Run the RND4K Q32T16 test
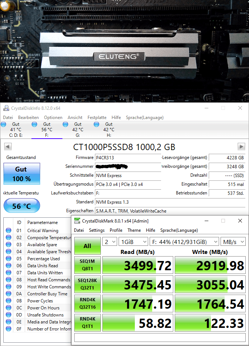The height and width of the screenshot is (346, 249). coord(87,303)
